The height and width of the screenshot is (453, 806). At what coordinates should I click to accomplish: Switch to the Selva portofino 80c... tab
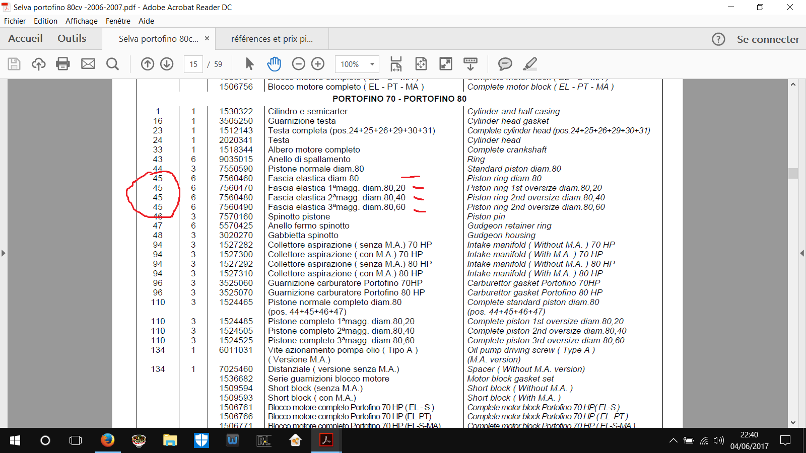(x=159, y=39)
